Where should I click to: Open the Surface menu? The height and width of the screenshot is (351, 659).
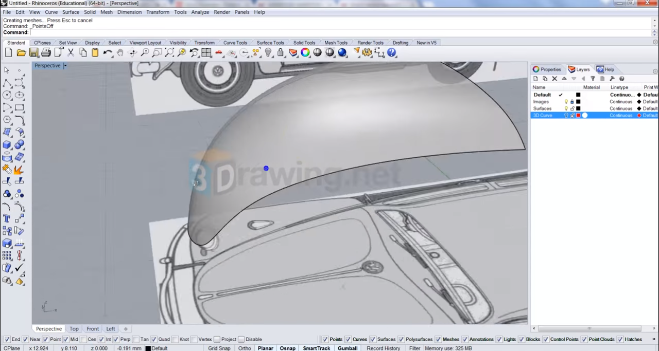pyautogui.click(x=71, y=12)
